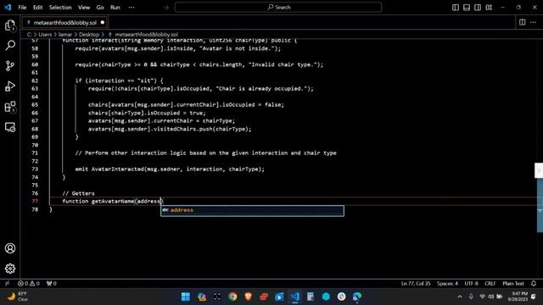Image resolution: width=543 pixels, height=305 pixels.
Task: Open the Windows Start menu
Action: pyautogui.click(x=186, y=297)
